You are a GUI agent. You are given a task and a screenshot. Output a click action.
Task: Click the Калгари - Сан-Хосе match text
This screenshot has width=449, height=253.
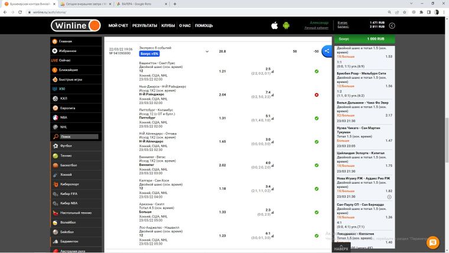(x=154, y=180)
